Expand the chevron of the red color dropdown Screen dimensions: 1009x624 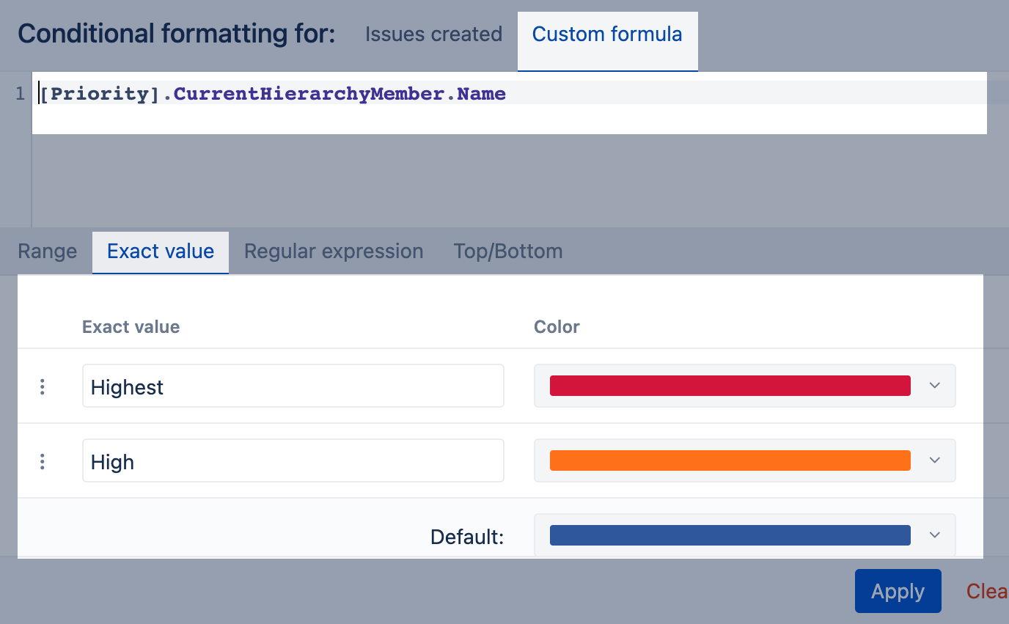pos(934,386)
